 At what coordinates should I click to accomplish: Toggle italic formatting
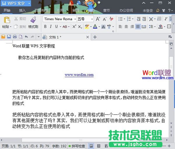[51, 26]
